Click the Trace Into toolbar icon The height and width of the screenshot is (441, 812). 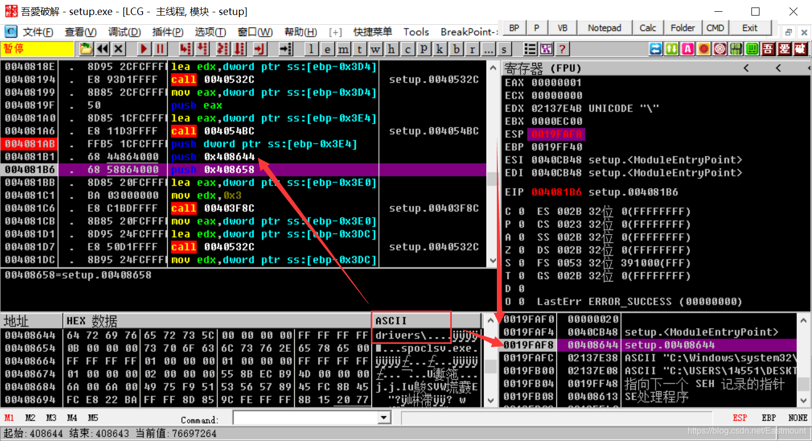click(x=223, y=49)
